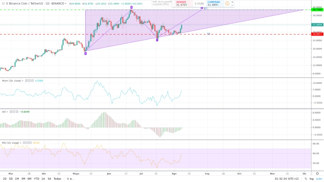Click the spread value 0.0186
Image resolution: width=324 pixels, height=182 pixels.
[x=199, y=4]
